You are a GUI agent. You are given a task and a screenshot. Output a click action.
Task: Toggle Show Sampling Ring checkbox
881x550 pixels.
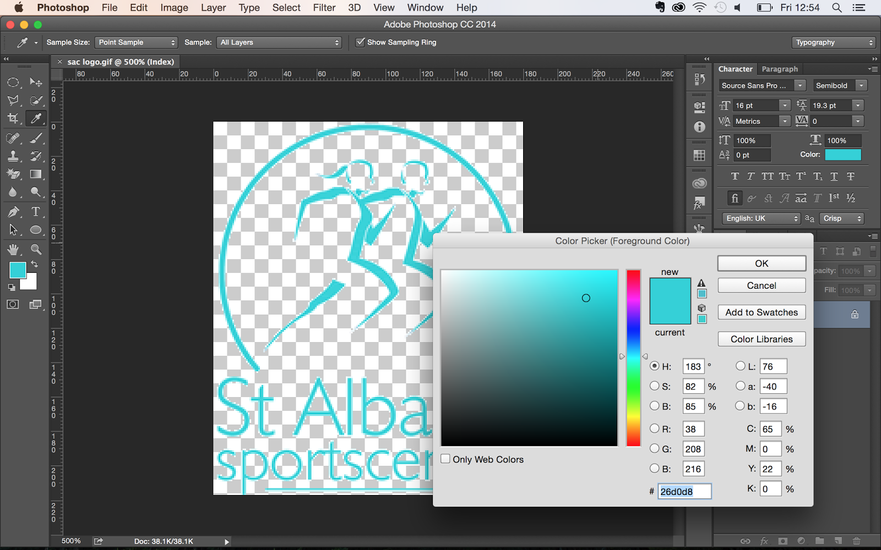[x=360, y=42]
